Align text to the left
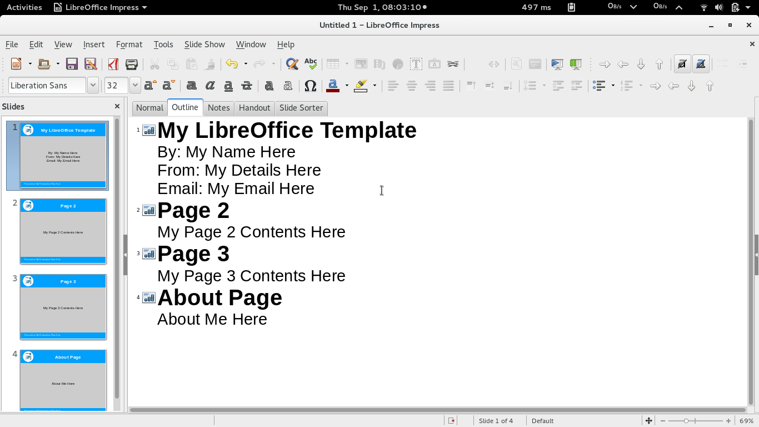Image resolution: width=759 pixels, height=427 pixels. [393, 86]
